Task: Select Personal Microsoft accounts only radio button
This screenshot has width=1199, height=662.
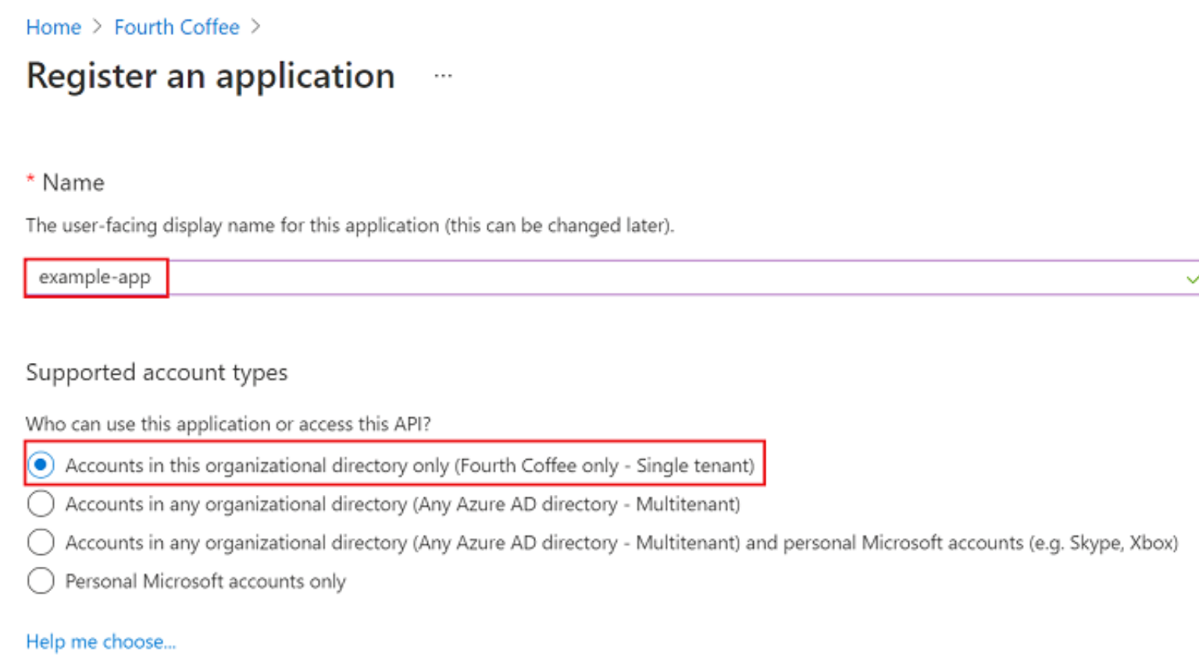Action: click(x=41, y=581)
